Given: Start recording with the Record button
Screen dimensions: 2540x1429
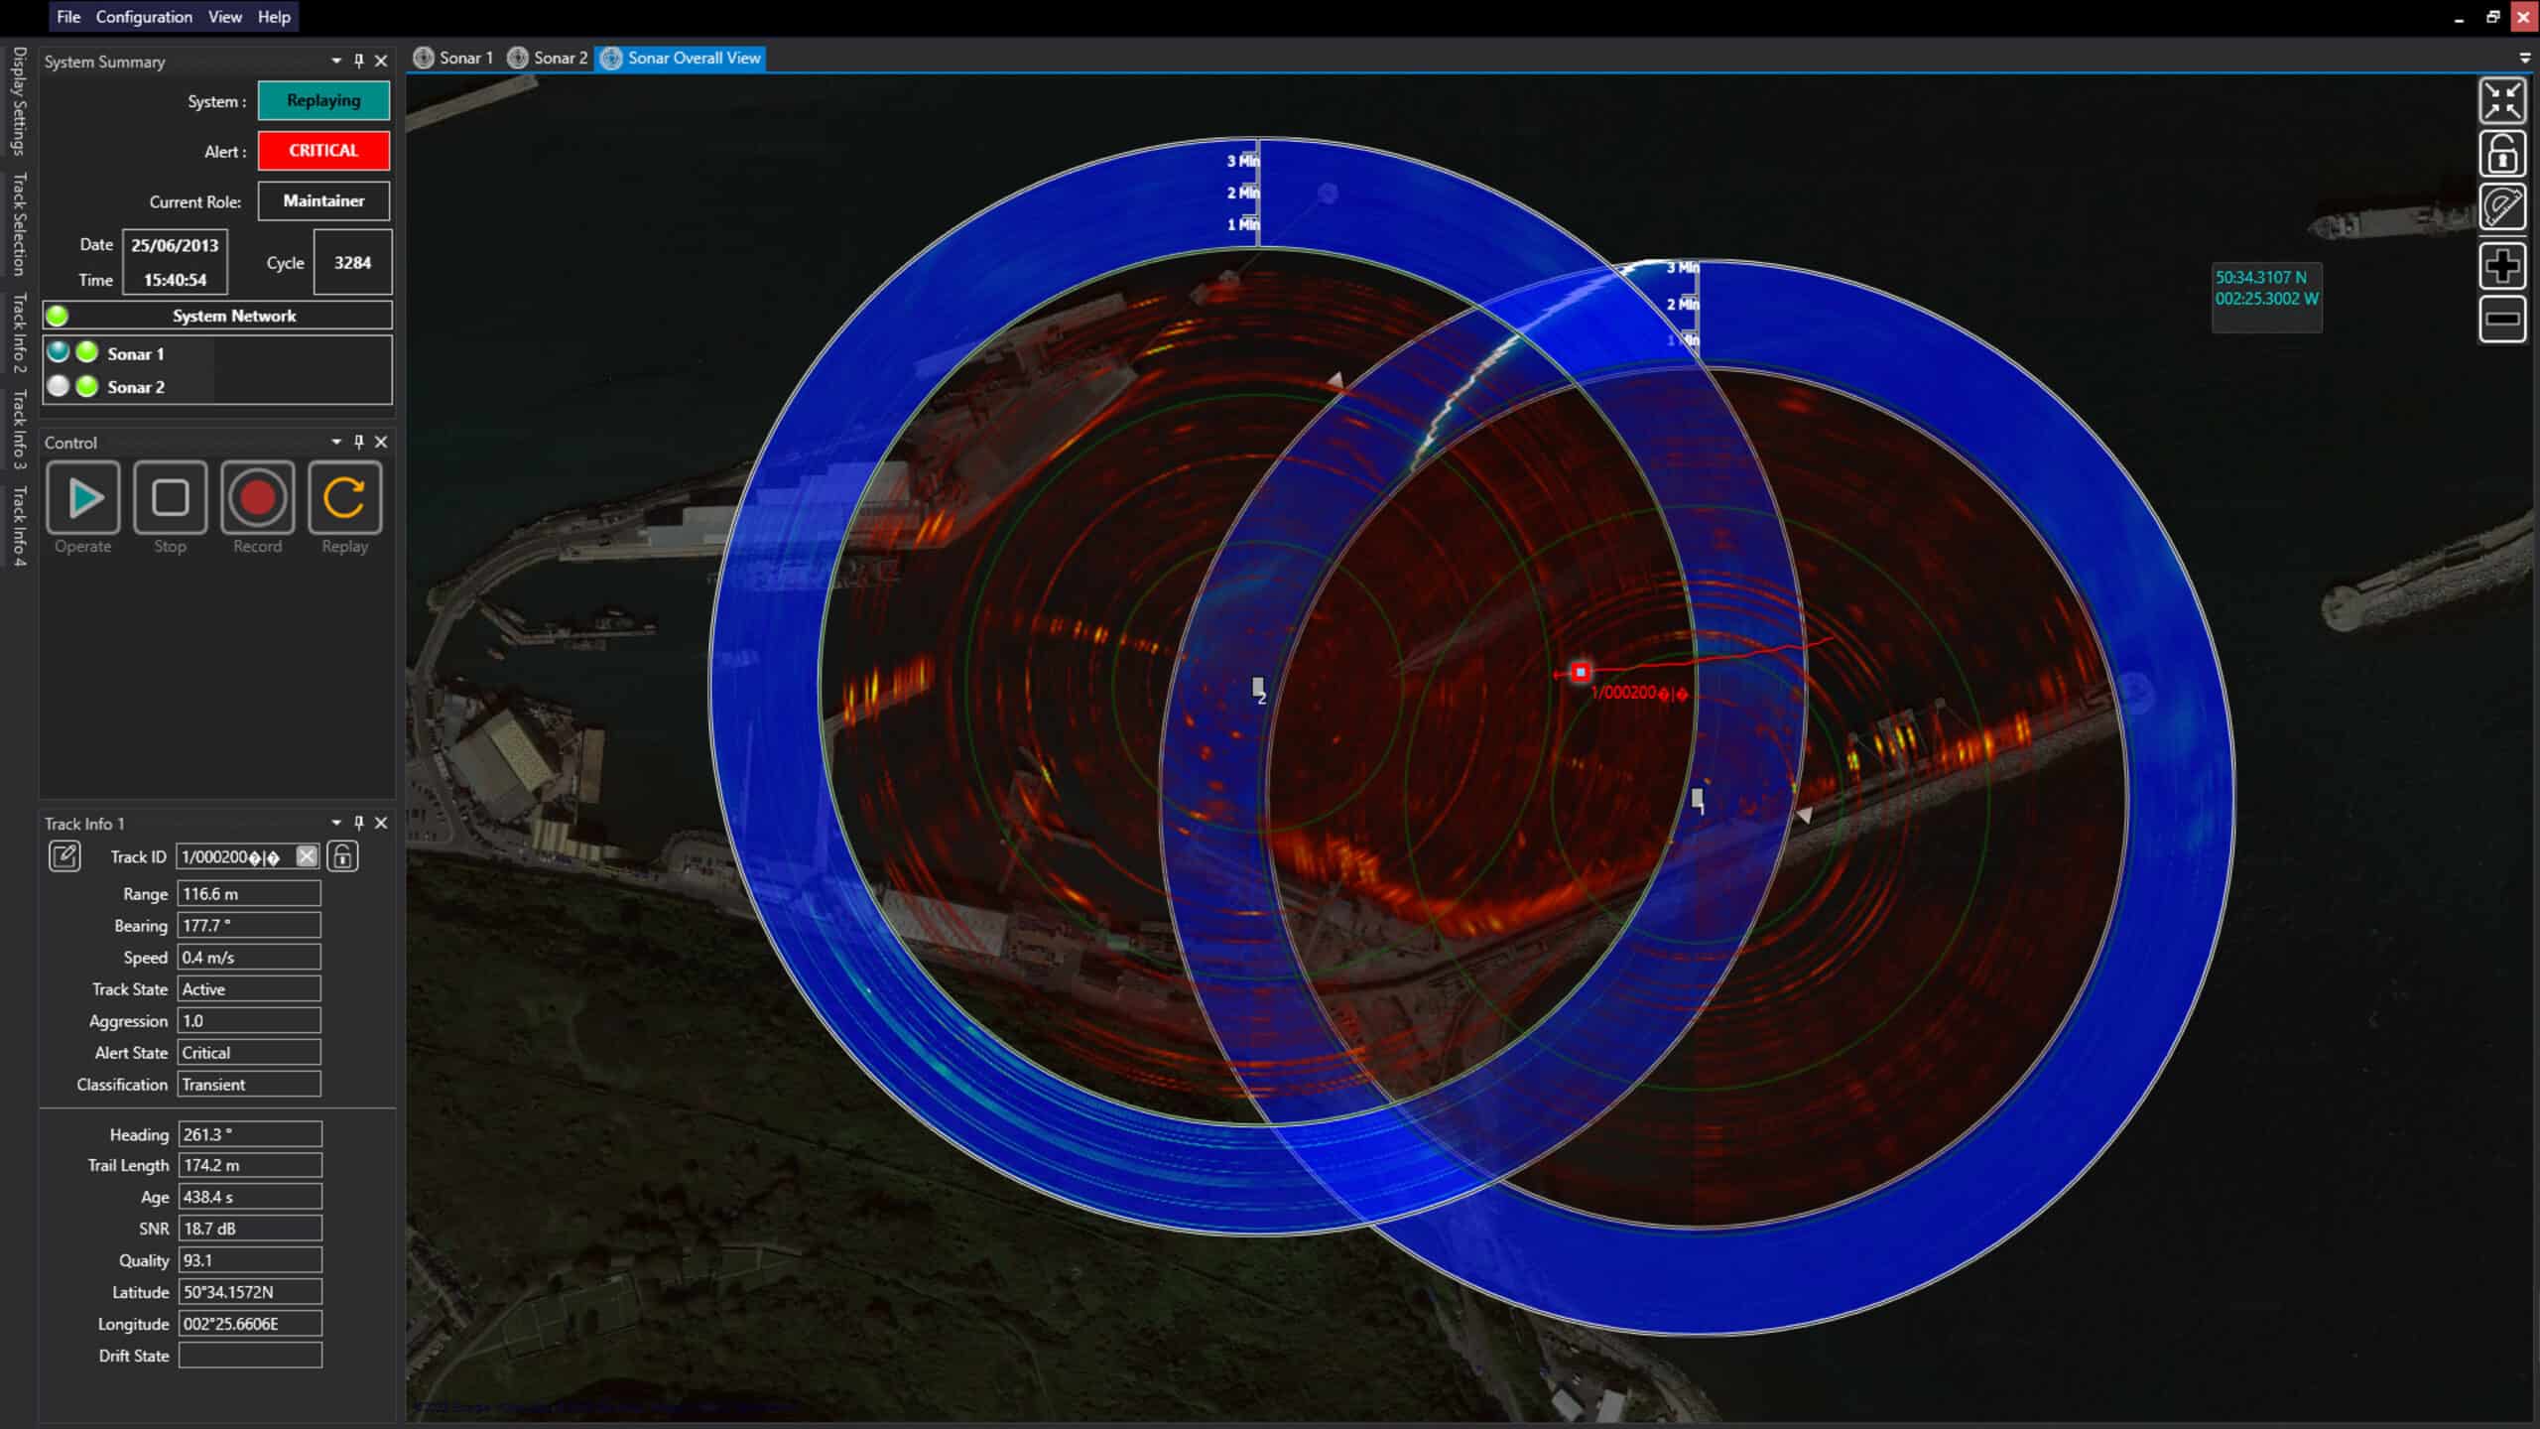Looking at the screenshot, I should point(257,498).
